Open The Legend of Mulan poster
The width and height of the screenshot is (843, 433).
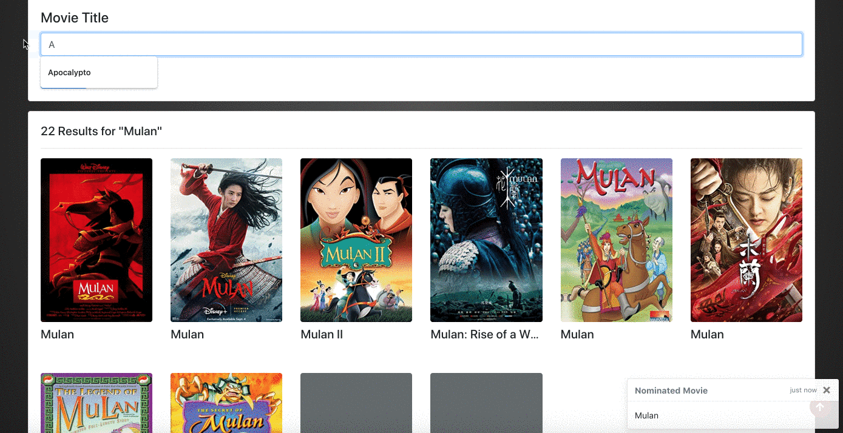[96, 403]
